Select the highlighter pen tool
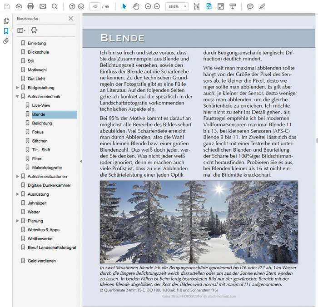 [262, 6]
